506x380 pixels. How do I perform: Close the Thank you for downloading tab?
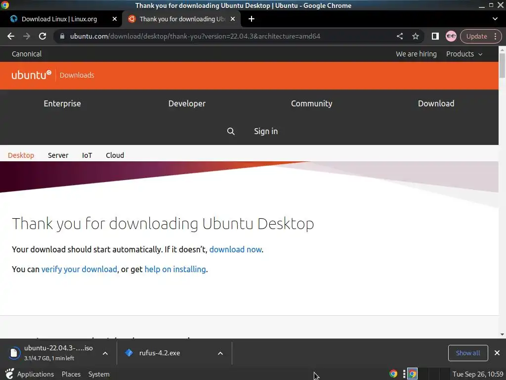click(233, 19)
